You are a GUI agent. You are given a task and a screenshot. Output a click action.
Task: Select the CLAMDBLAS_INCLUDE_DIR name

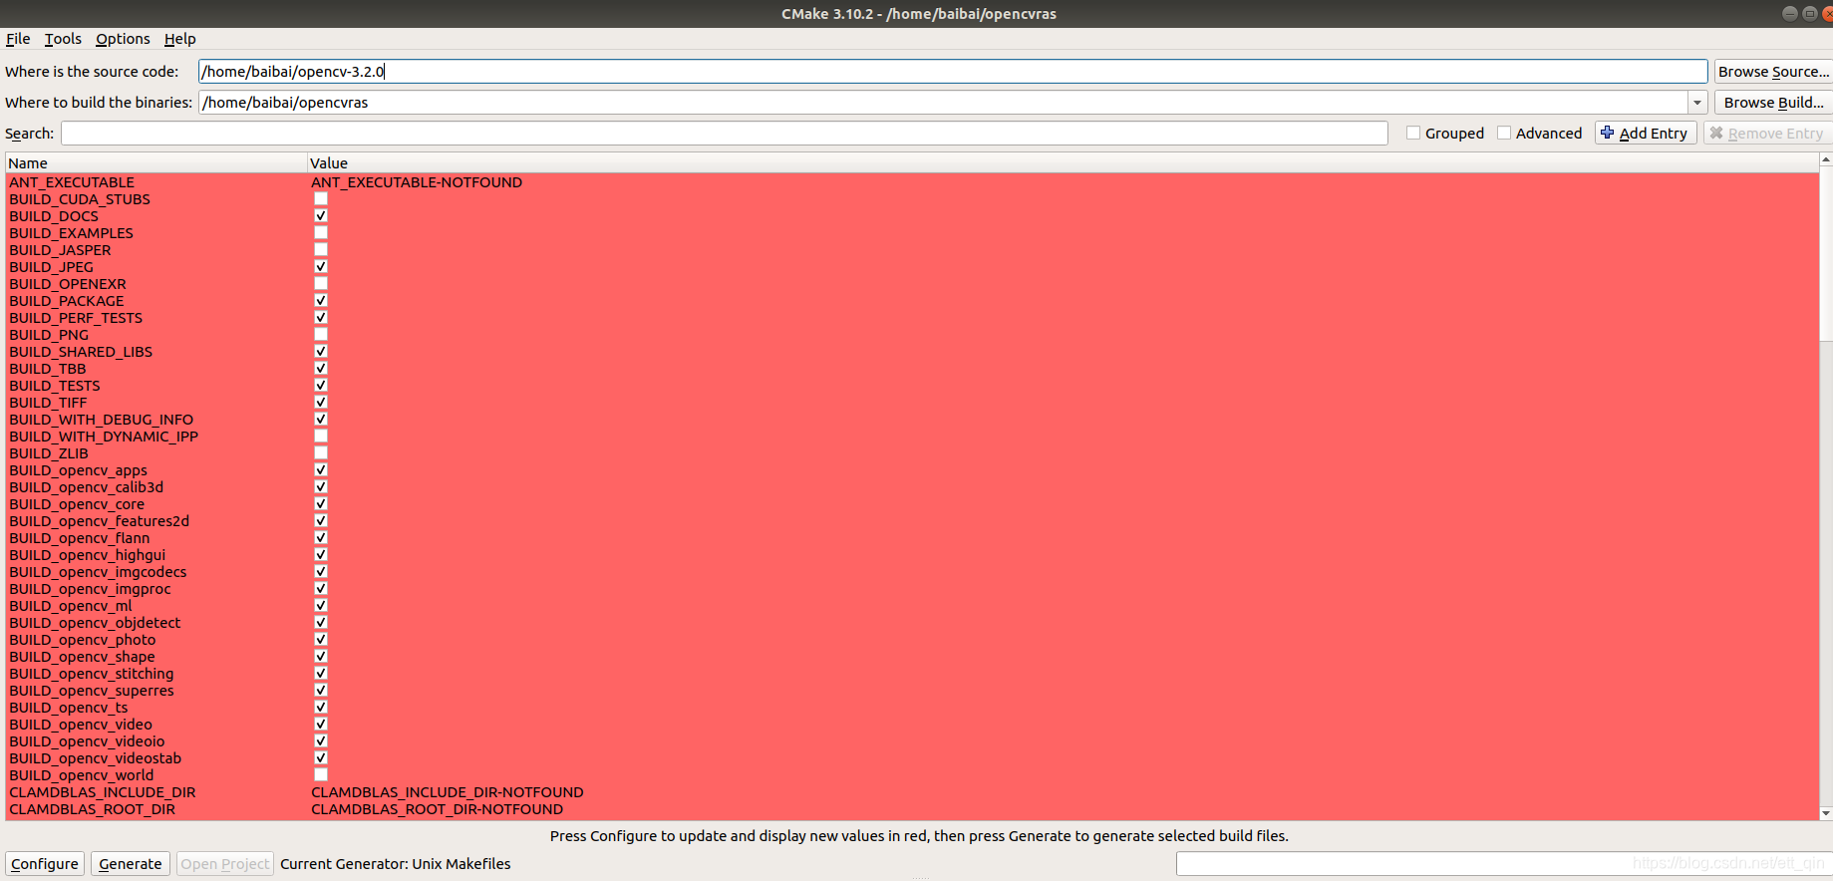tap(103, 792)
